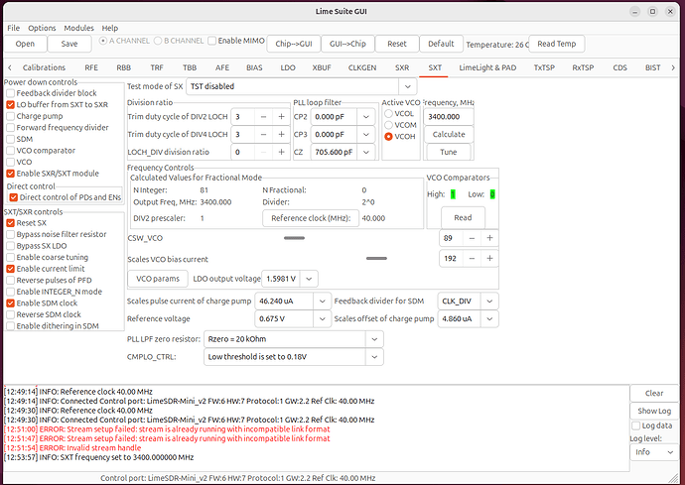
Task: Enable the Charge pump checkbox
Action: click(11, 116)
